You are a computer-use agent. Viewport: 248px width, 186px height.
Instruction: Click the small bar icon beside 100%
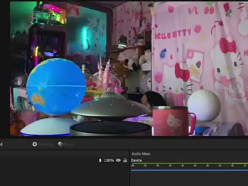tap(100, 160)
